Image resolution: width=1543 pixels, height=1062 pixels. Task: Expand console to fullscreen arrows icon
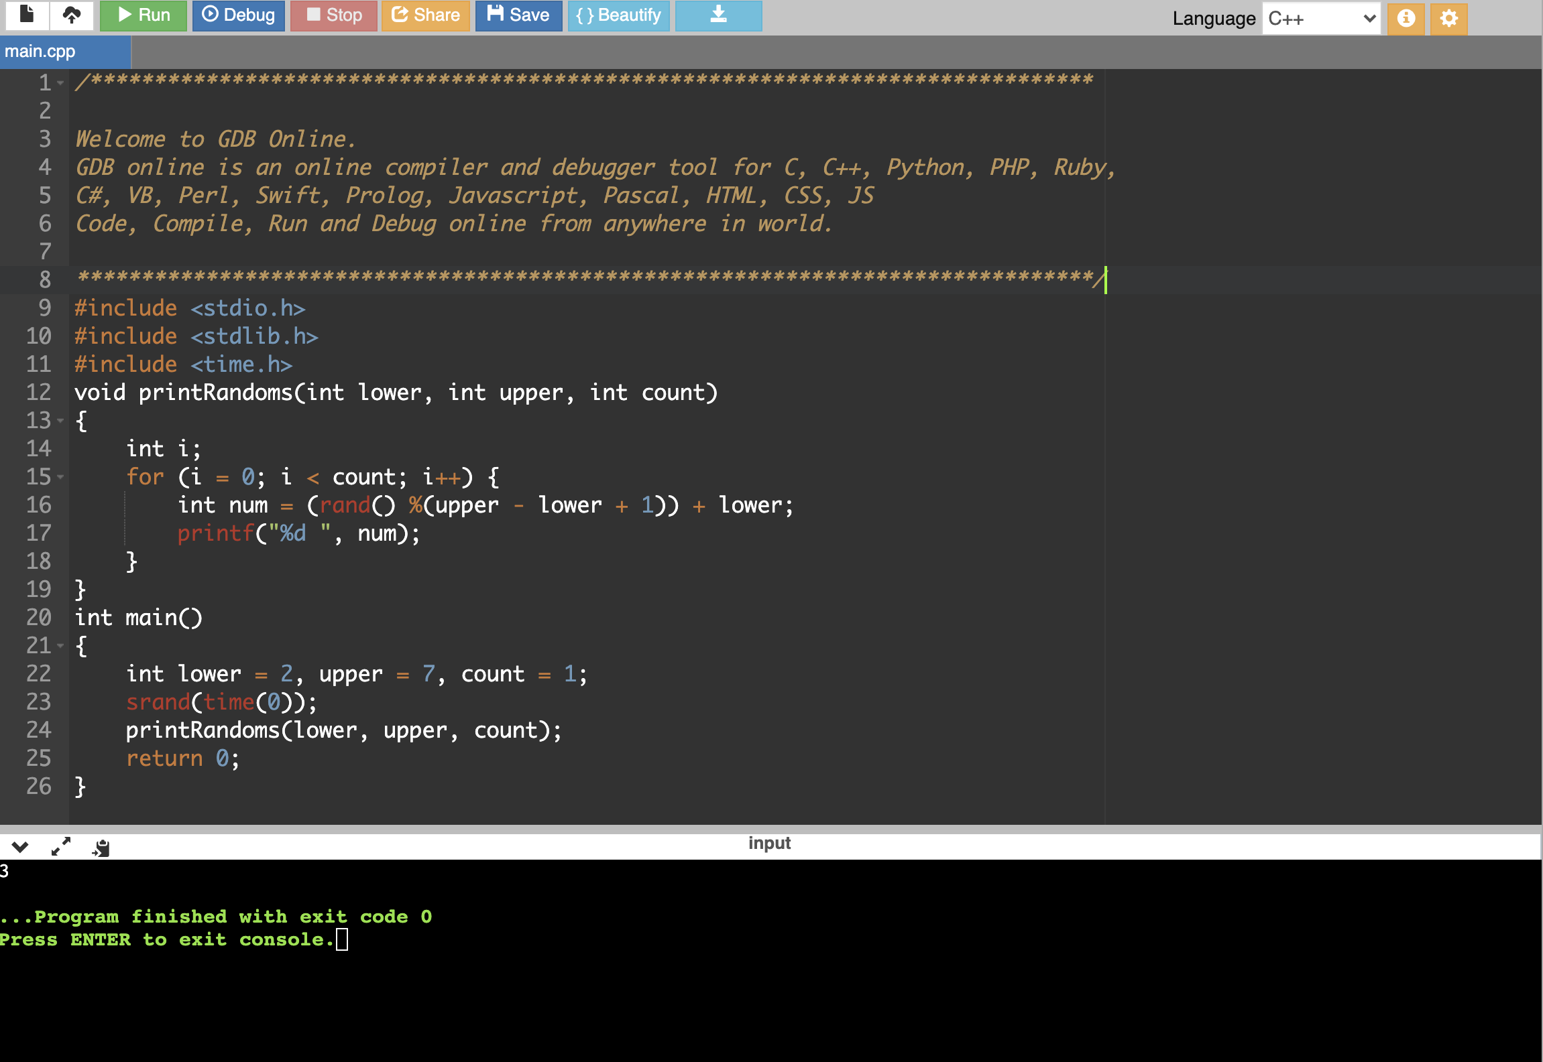60,847
